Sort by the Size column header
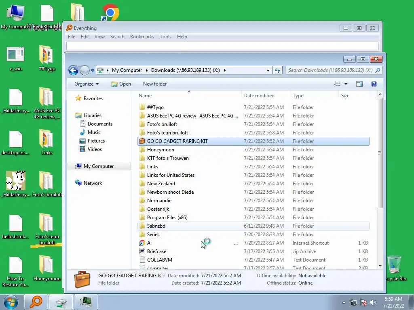Image resolution: width=414 pixels, height=310 pixels. pyautogui.click(x=355, y=95)
